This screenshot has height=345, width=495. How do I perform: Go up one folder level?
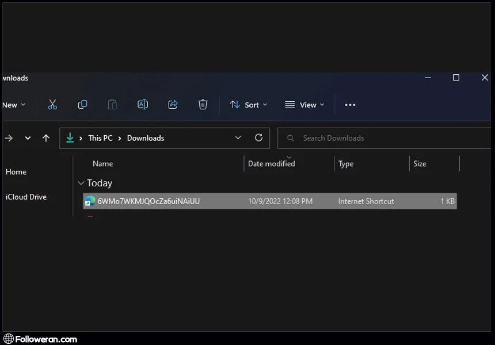(46, 138)
